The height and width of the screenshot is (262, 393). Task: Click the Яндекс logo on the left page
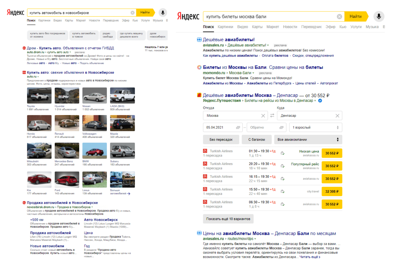(x=16, y=12)
